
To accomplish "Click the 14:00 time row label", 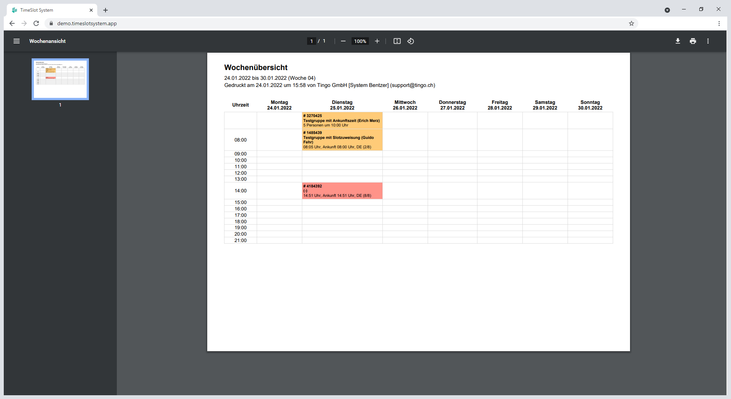I will pyautogui.click(x=240, y=191).
